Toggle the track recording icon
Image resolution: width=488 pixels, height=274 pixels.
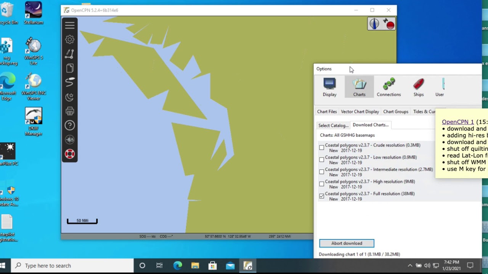(x=70, y=82)
